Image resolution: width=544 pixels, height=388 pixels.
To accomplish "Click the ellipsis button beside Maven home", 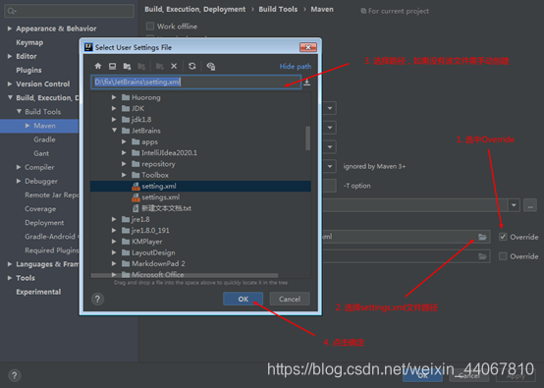I will pyautogui.click(x=530, y=205).
